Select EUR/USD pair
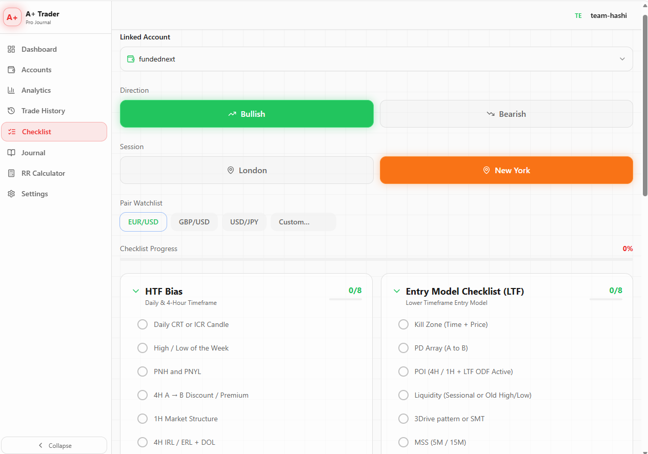648x454 pixels. tap(144, 222)
